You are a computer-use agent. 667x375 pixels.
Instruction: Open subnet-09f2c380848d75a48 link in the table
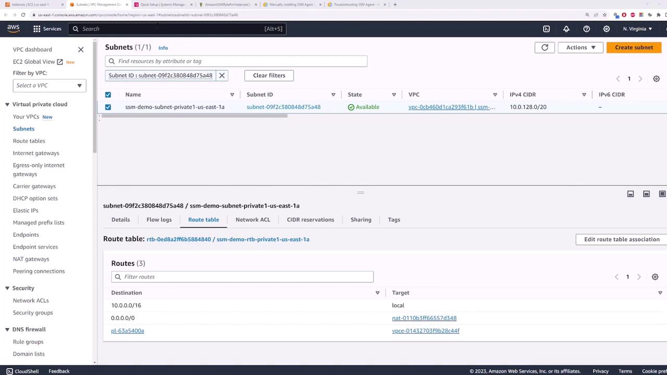coord(283,107)
